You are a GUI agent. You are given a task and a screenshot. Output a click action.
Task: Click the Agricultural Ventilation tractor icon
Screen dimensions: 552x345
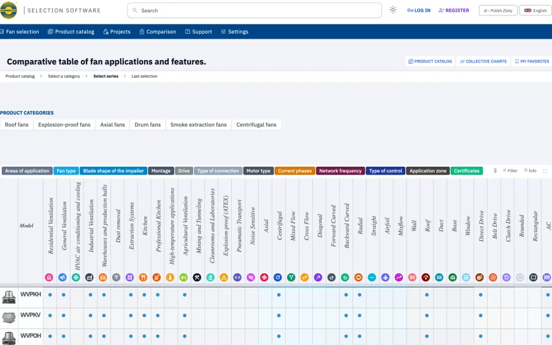coord(183,278)
